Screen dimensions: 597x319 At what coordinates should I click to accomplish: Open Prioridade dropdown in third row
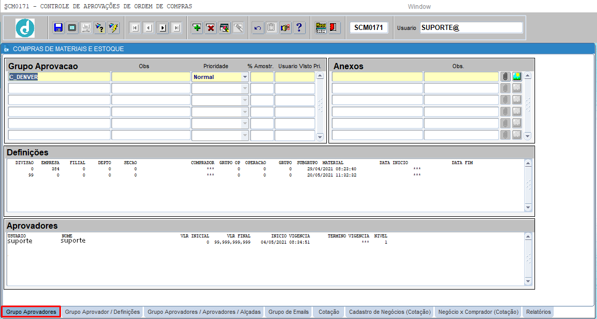[245, 101]
